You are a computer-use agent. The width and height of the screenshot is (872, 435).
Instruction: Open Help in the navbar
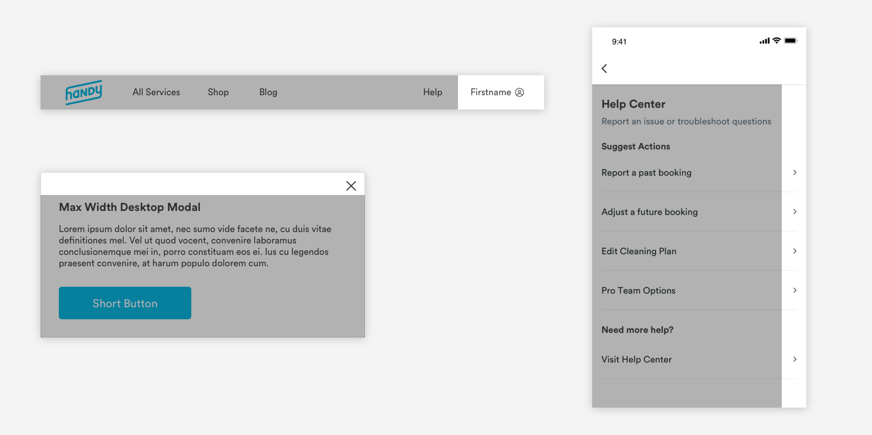pos(433,92)
